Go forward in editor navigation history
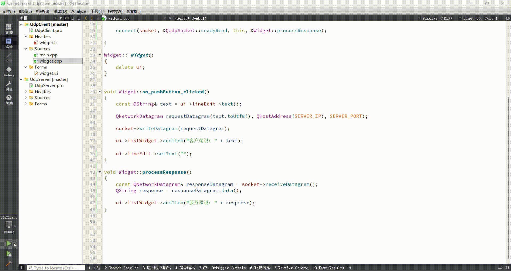Screen dimensions: 511x271 click(92, 18)
